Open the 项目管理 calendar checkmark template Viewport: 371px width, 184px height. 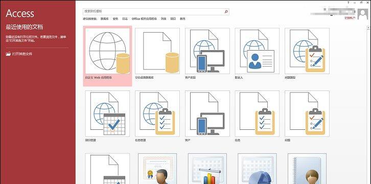coord(107,113)
